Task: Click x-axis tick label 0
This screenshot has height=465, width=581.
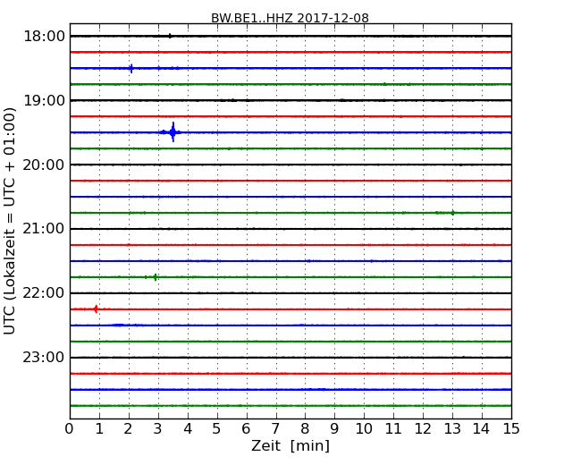Action: [70, 429]
